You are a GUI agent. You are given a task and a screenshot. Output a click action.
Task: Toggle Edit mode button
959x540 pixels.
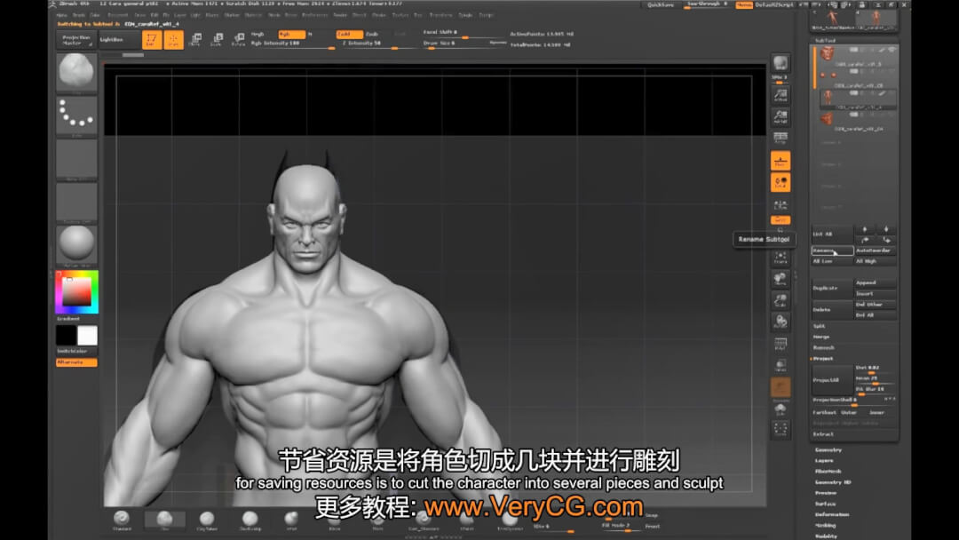[x=152, y=40]
